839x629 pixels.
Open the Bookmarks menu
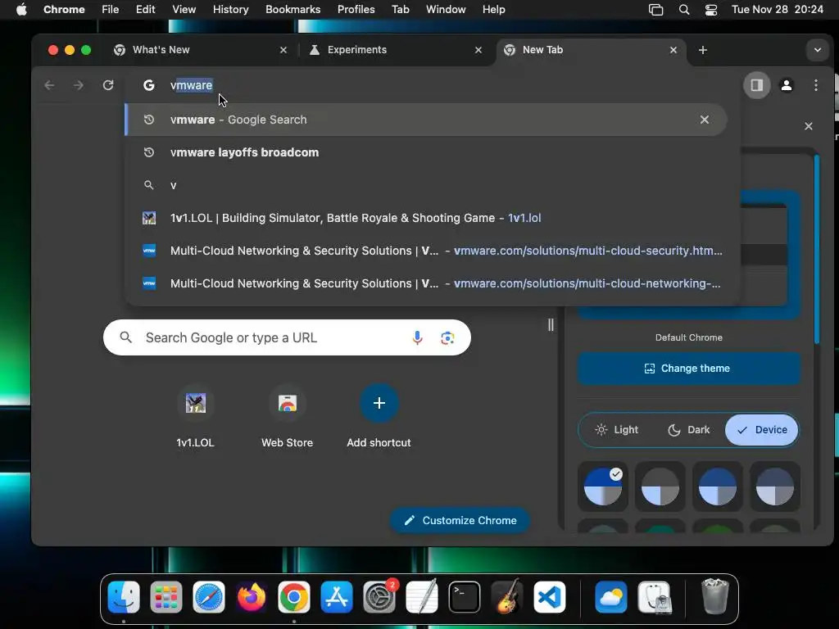click(x=293, y=10)
